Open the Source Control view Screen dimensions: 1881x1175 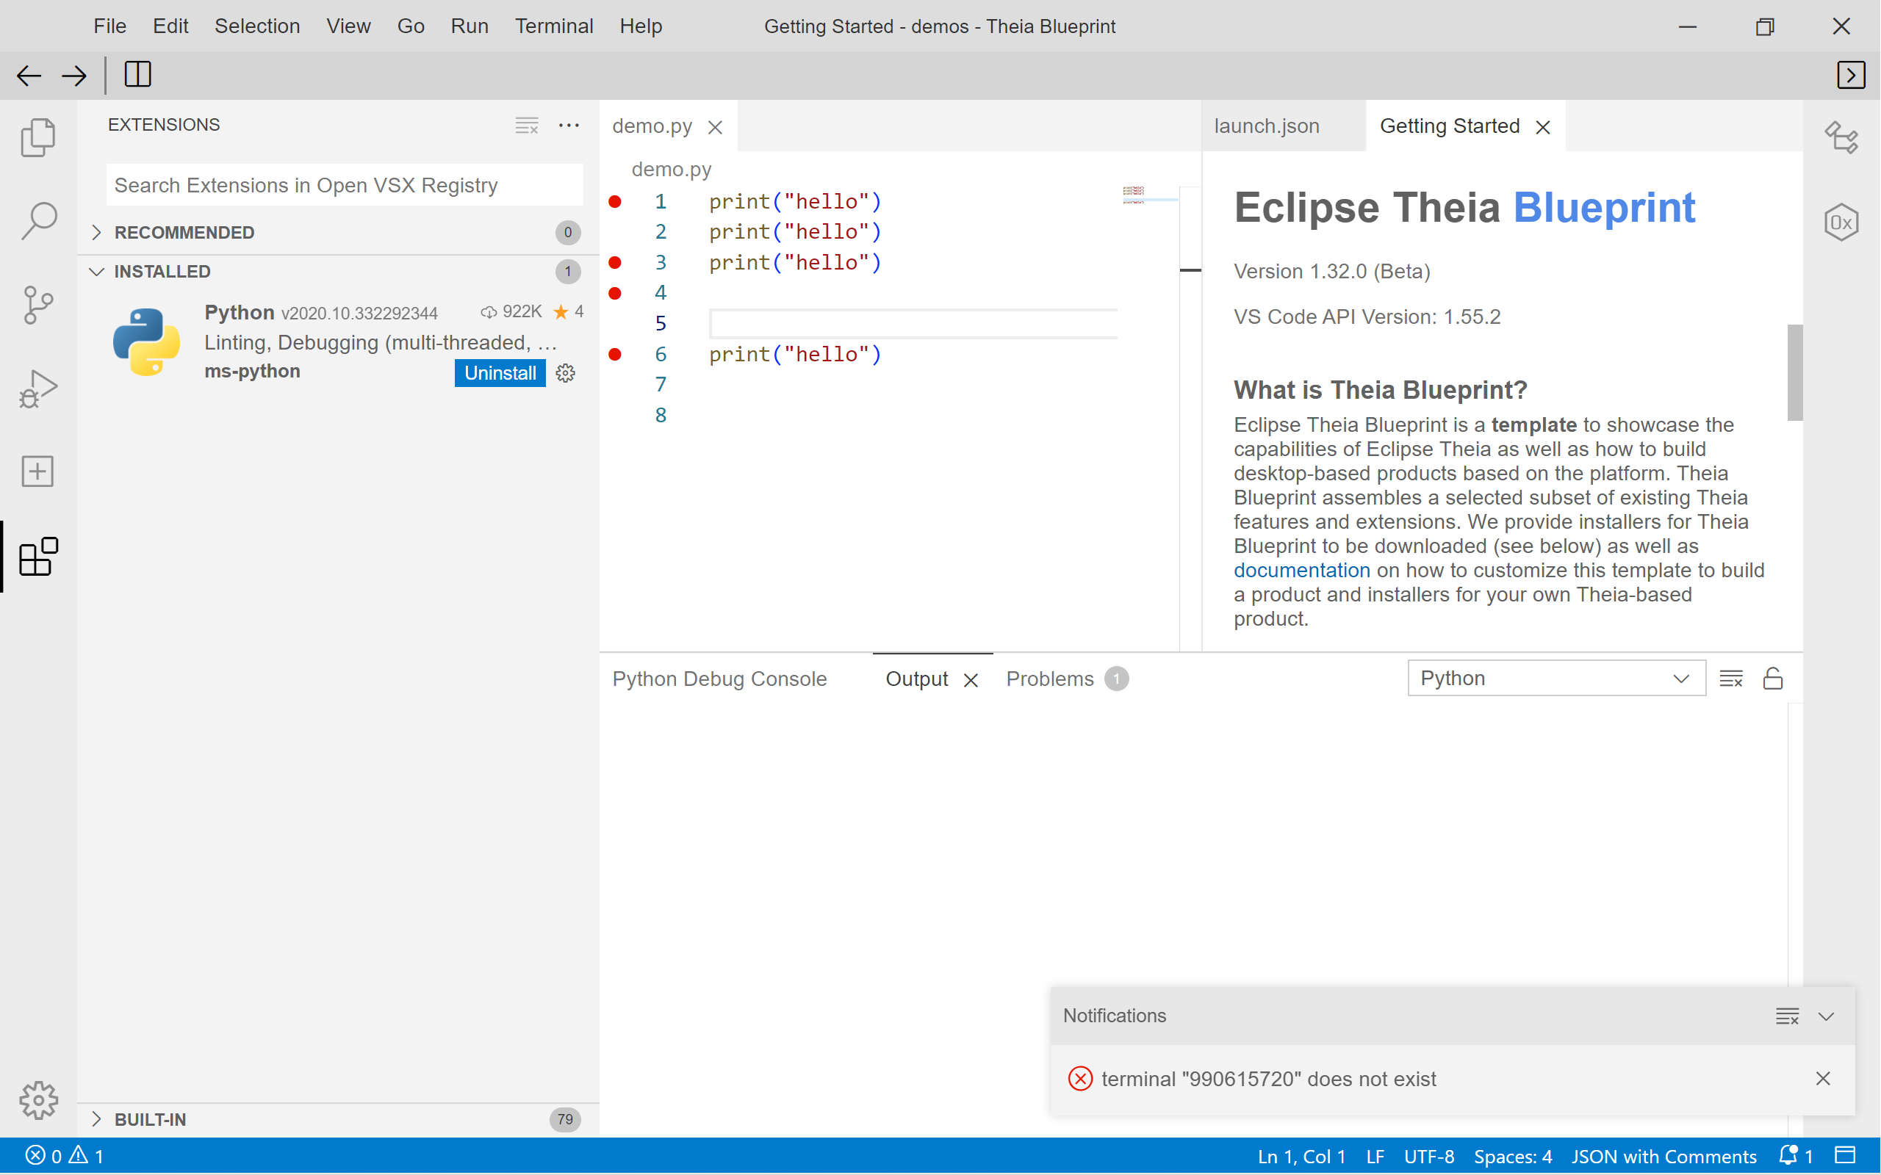(x=37, y=304)
